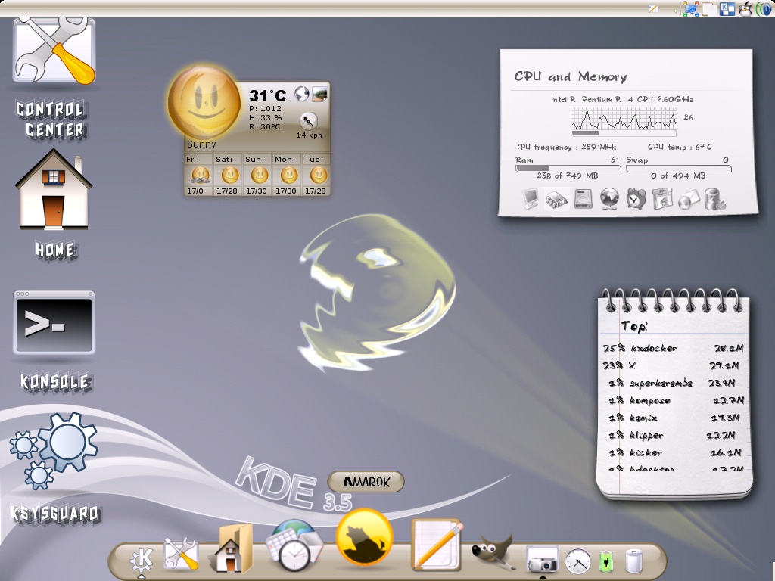Select the mail envelope icon in the system widget
The height and width of the screenshot is (581, 775).
pyautogui.click(x=689, y=200)
